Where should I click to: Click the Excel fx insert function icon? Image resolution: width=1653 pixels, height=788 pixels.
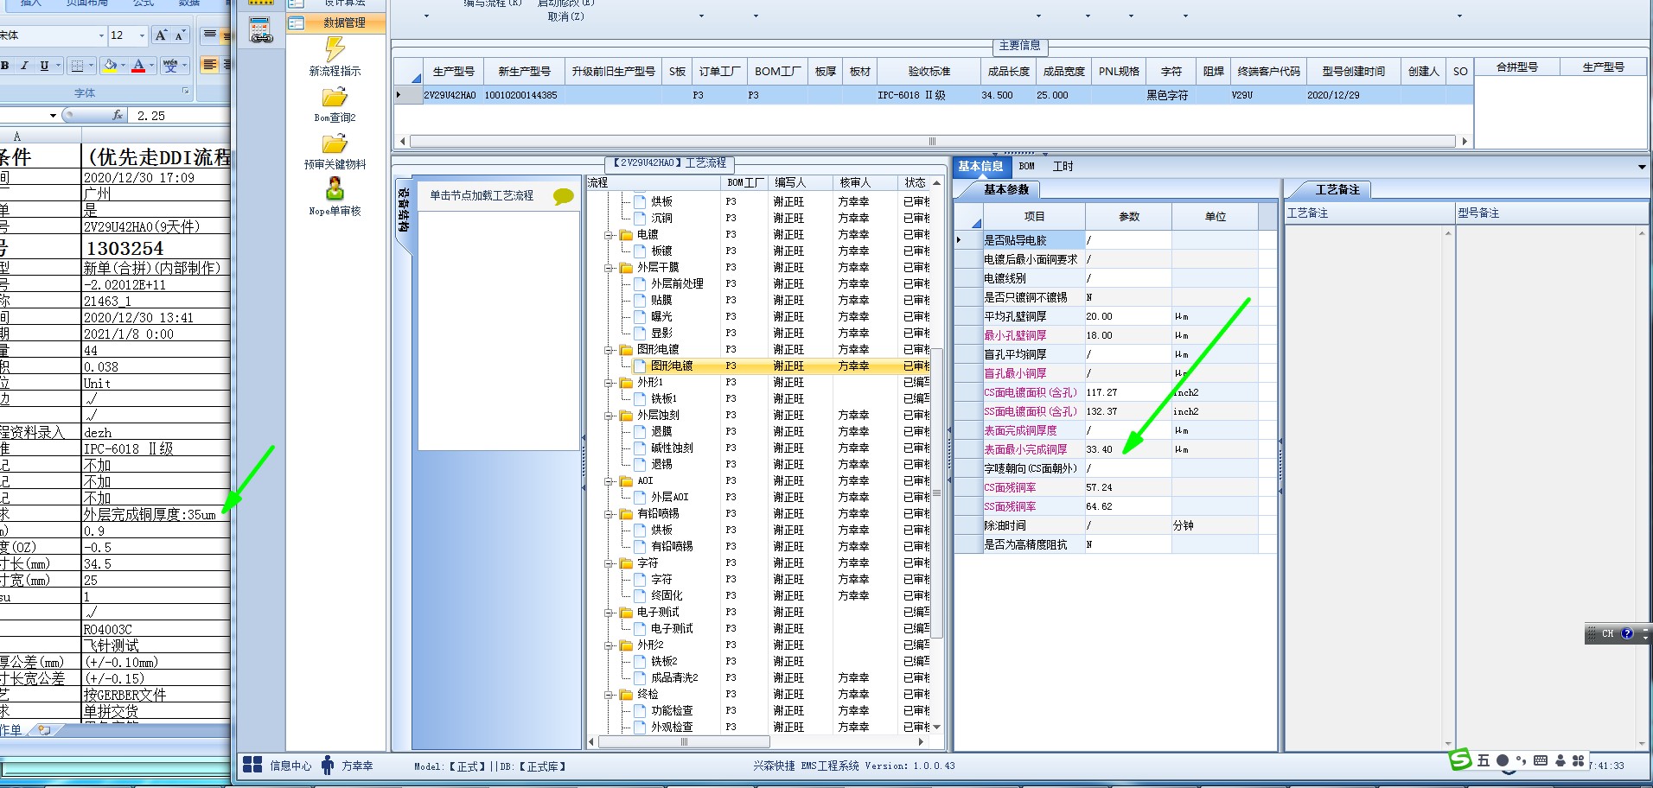[118, 115]
